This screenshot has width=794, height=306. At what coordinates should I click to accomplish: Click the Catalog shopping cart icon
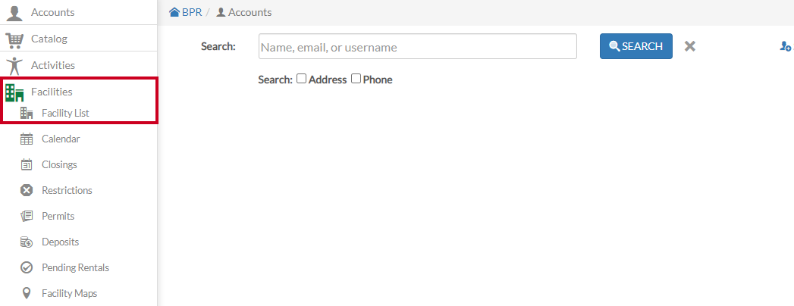(14, 39)
